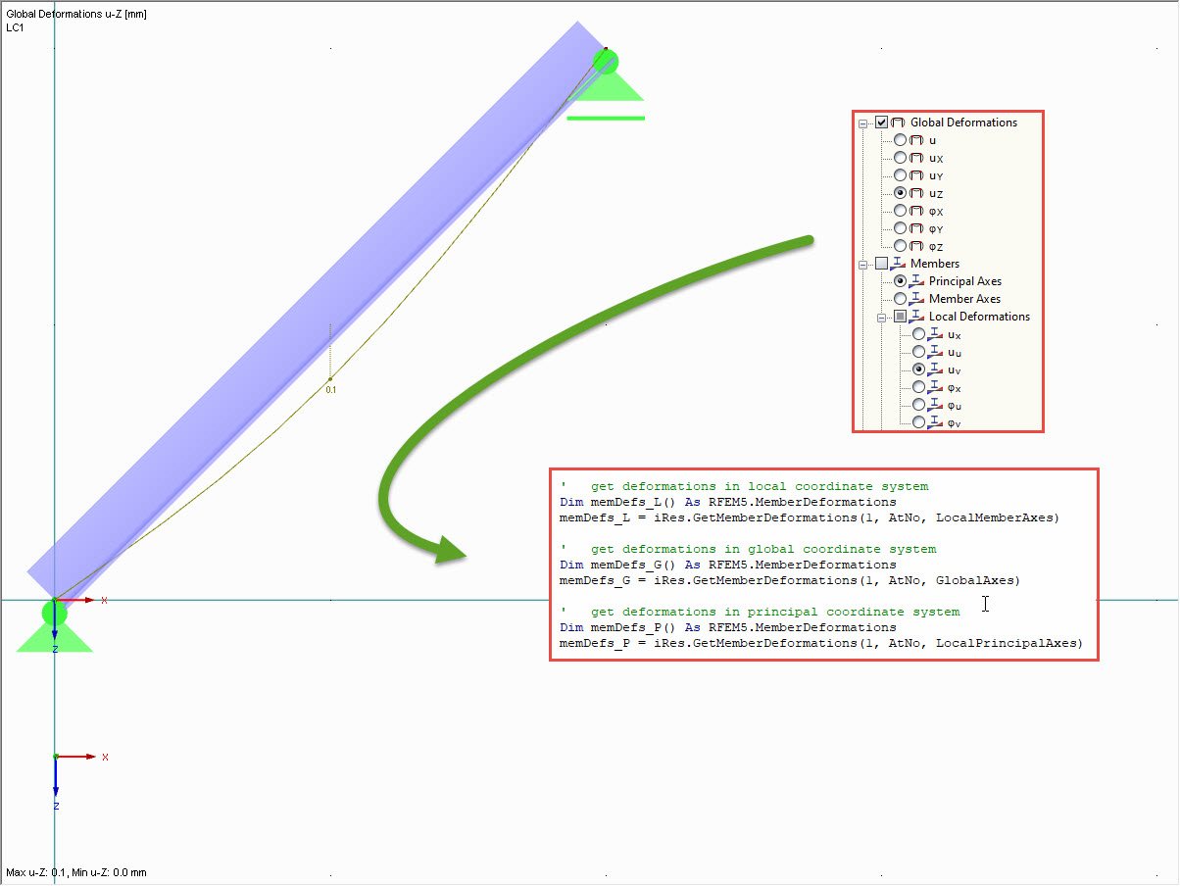1180x886 pixels.
Task: Collapse the Global Deformations branch
Action: tap(863, 123)
